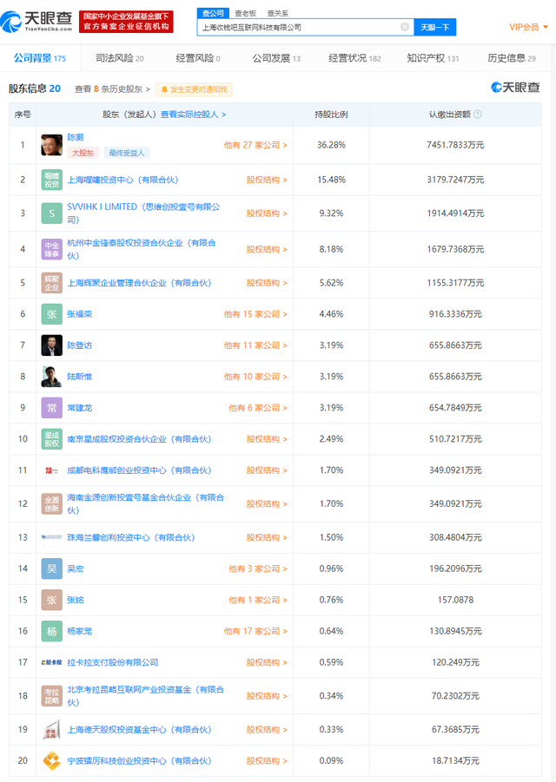Switch to 公司背景 tab
The image size is (556, 782).
[x=39, y=58]
